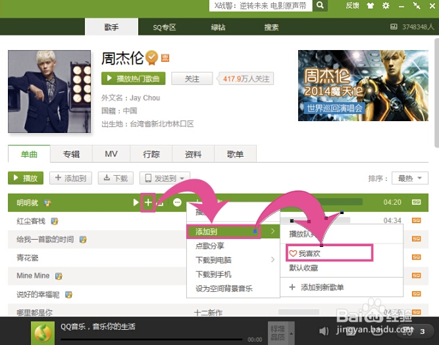The width and height of the screenshot is (439, 345).
Task: Click the SQ badge on 说好的幸福呢 row
Action: 417,294
